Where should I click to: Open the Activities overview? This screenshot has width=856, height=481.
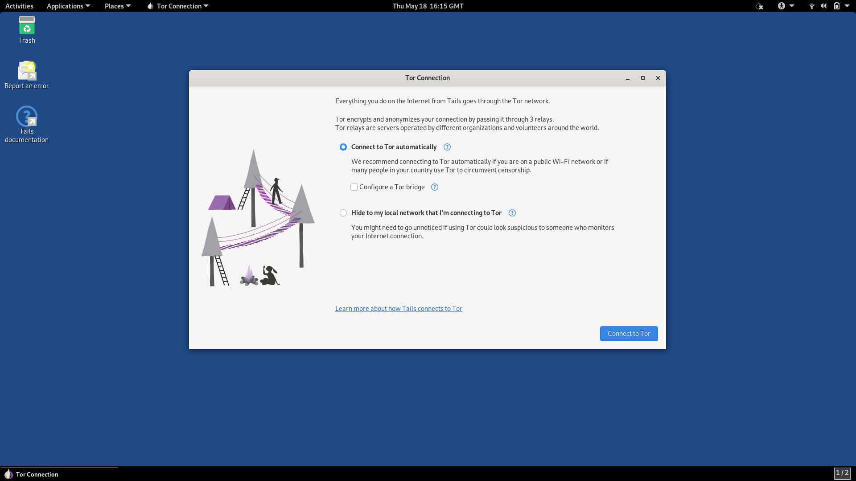pos(19,6)
